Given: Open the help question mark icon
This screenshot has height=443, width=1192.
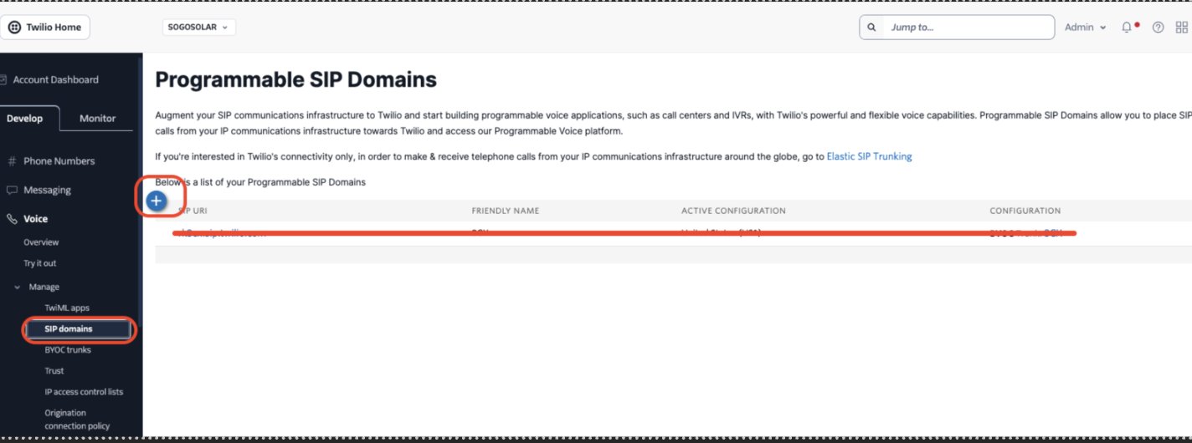Looking at the screenshot, I should pos(1158,28).
